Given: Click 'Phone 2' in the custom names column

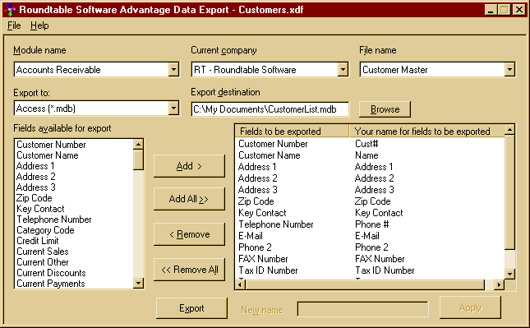Looking at the screenshot, I should (x=371, y=247).
